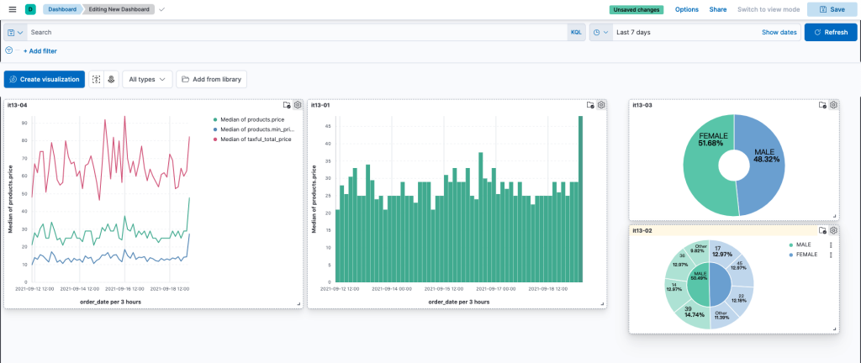
Task: Open the saved query menu
Action: point(15,33)
